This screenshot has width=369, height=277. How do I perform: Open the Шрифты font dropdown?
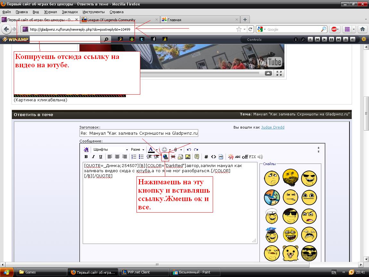pos(110,149)
